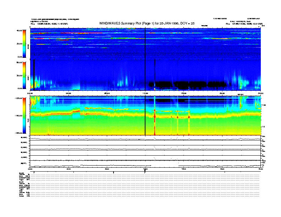Click the -155.00 label on TNR scale
281x217 pixels.
[18, 133]
